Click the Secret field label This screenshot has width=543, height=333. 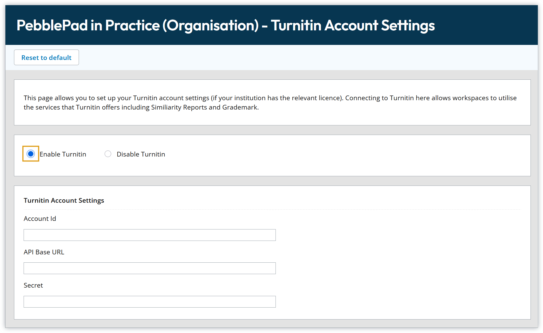click(x=33, y=285)
